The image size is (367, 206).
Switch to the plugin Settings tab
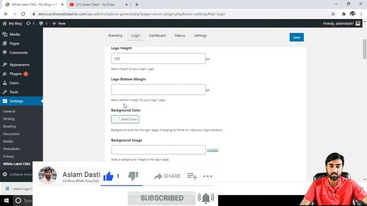pos(200,35)
